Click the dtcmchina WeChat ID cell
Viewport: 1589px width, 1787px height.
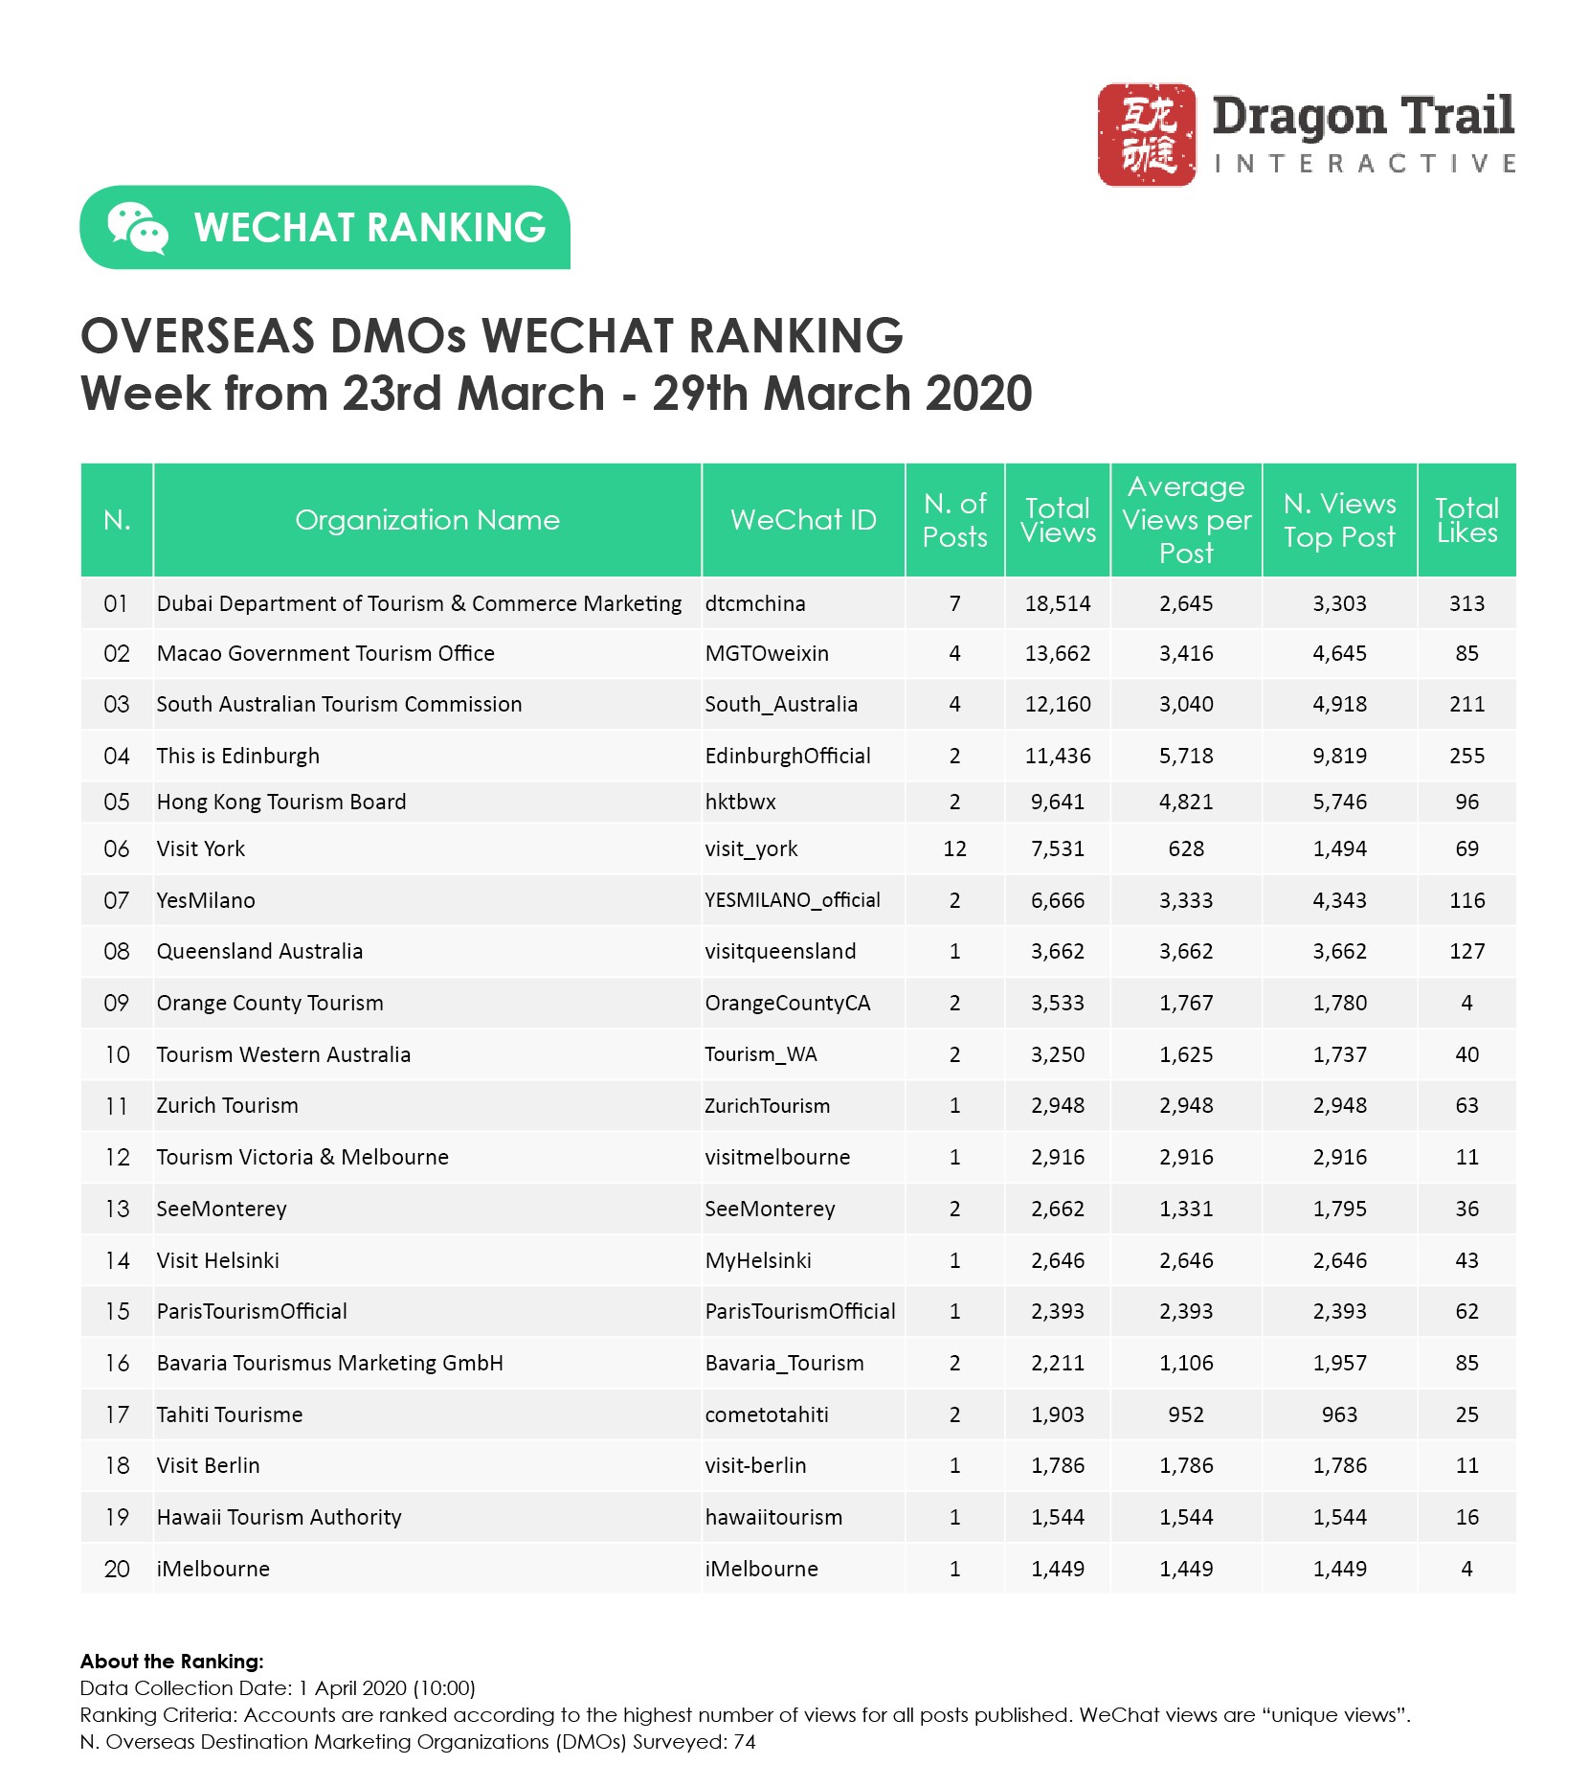coord(755,603)
